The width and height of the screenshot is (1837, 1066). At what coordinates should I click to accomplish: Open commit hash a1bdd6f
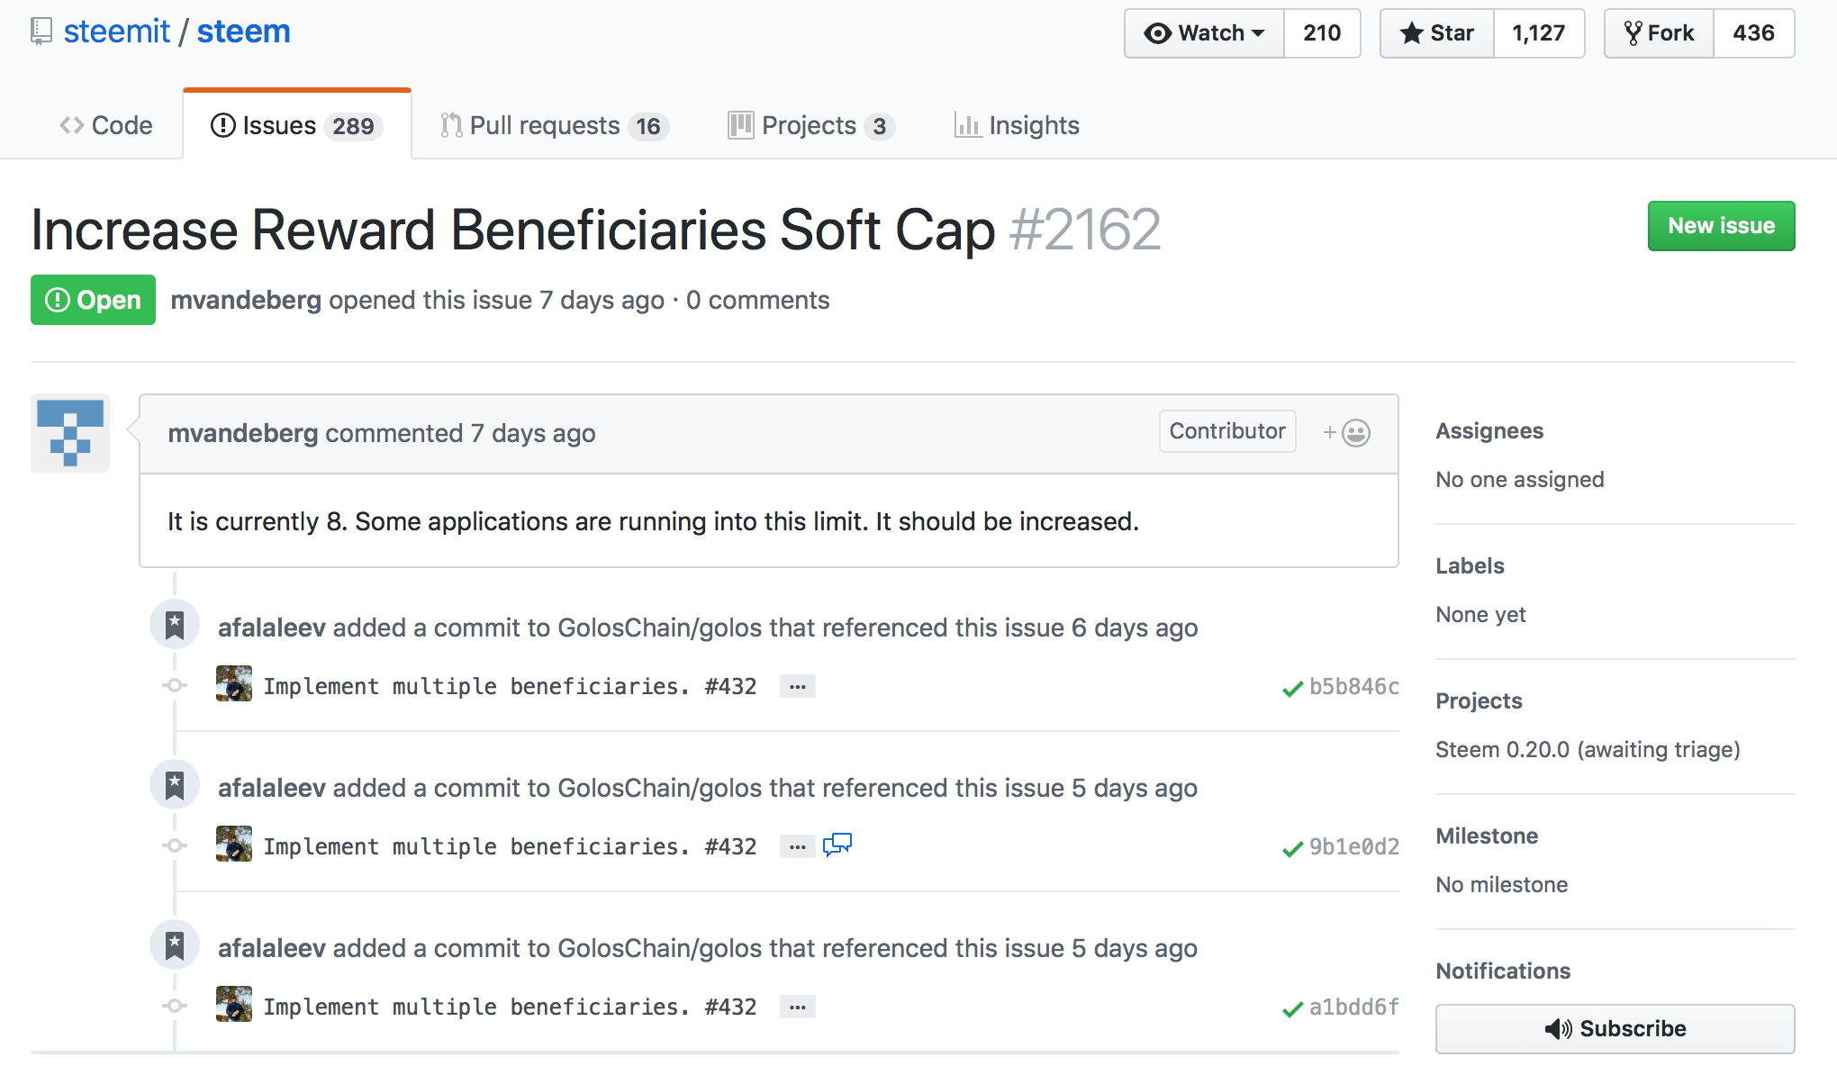(1354, 1007)
